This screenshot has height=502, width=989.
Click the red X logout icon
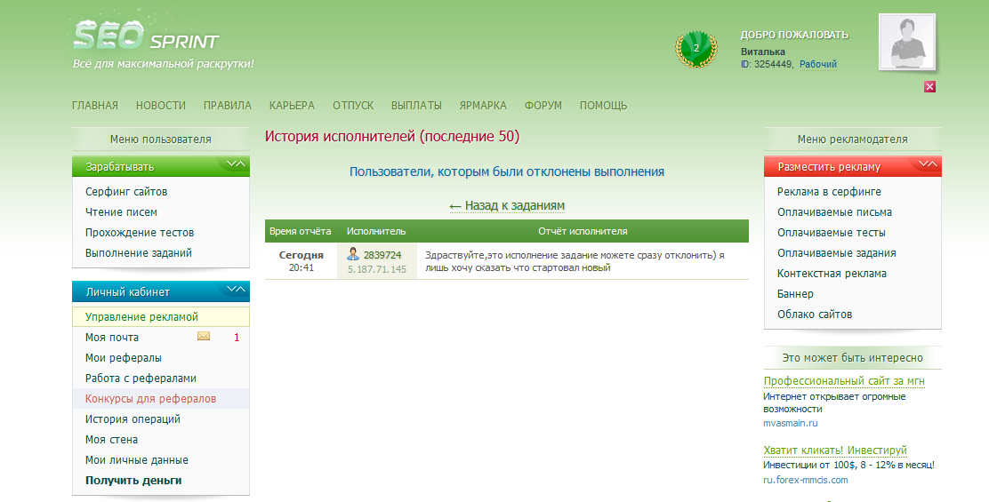(x=929, y=87)
